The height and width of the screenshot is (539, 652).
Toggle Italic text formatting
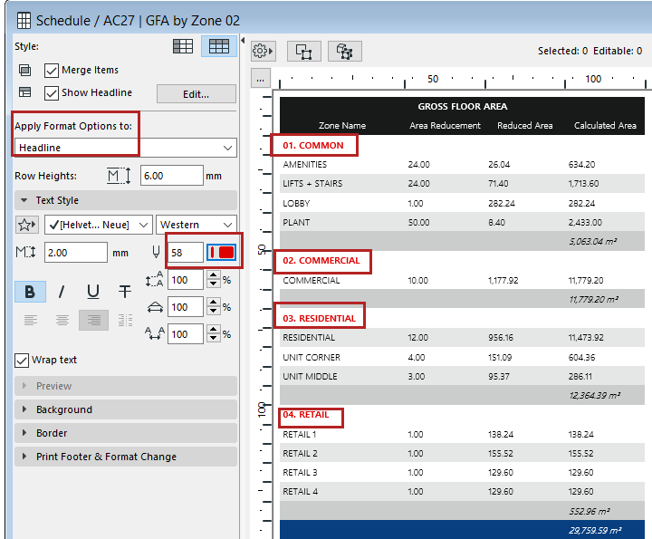click(62, 291)
